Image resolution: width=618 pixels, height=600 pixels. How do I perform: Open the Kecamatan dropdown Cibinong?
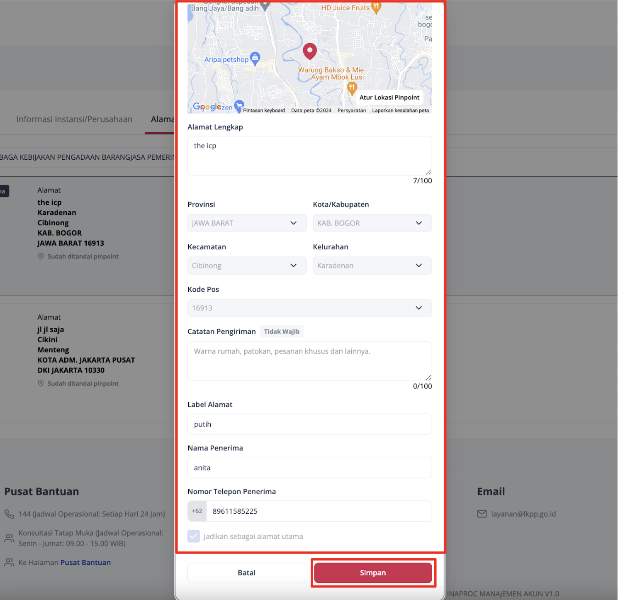point(247,266)
